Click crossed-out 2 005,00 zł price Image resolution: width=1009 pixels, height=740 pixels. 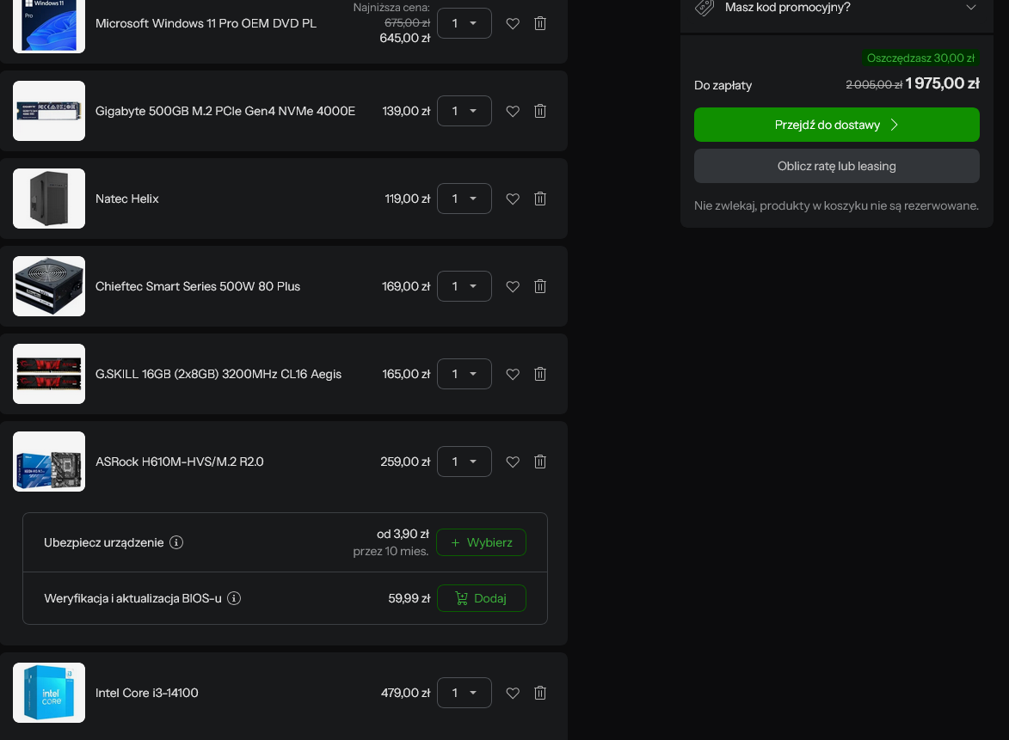pos(874,85)
